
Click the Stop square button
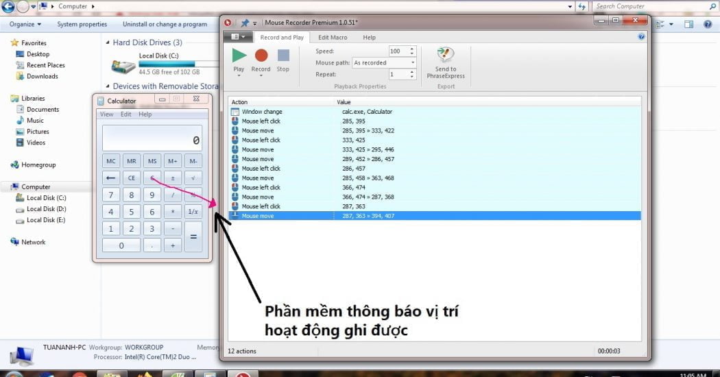point(283,56)
